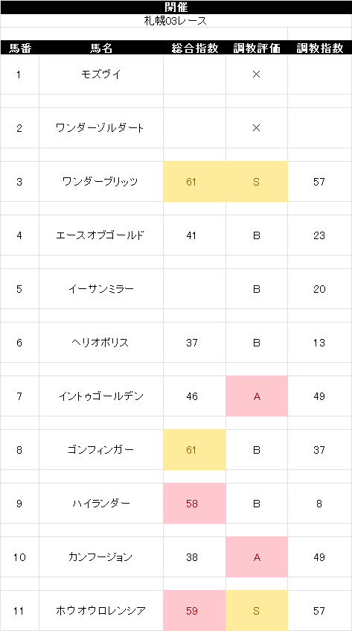Select the × rating for モズヴイ
Viewport: 352px width, 631px height.
pyautogui.click(x=257, y=74)
